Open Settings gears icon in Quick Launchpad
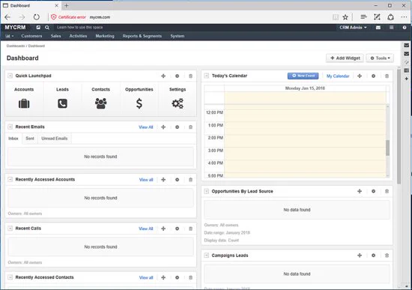 tap(178, 103)
